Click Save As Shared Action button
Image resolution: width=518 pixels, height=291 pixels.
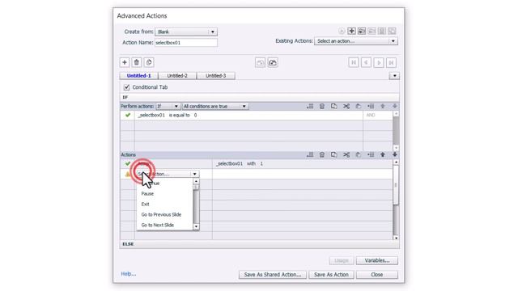[x=273, y=275]
